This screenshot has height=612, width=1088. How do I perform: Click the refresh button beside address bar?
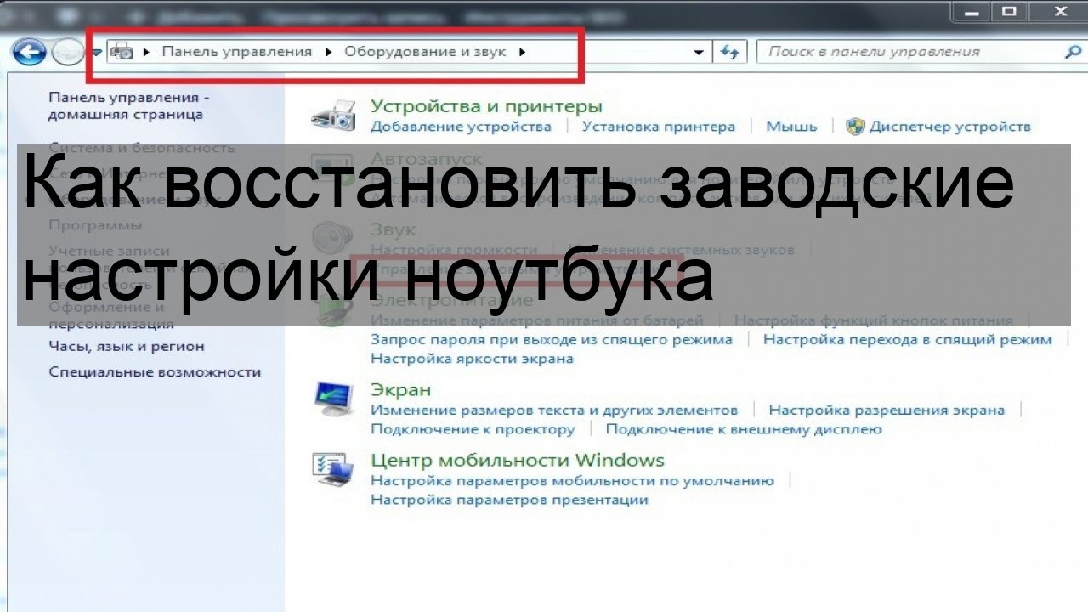(729, 52)
